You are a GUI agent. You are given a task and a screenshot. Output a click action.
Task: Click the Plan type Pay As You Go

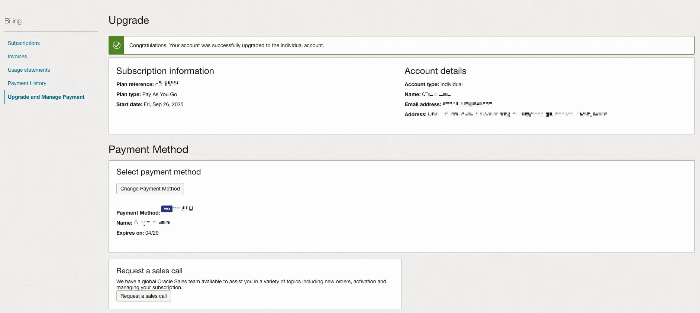[x=146, y=94]
